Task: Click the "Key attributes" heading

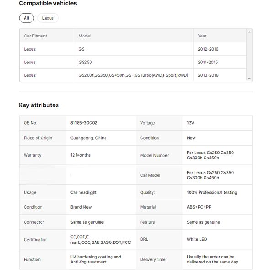Action: click(39, 105)
